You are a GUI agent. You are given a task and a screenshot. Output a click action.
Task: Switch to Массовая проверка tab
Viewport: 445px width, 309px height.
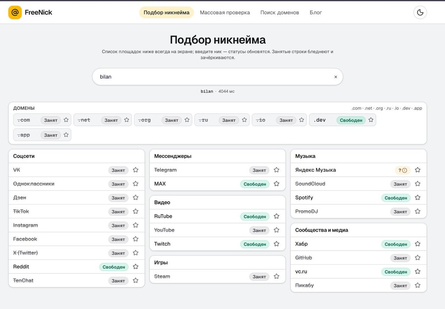click(x=225, y=12)
